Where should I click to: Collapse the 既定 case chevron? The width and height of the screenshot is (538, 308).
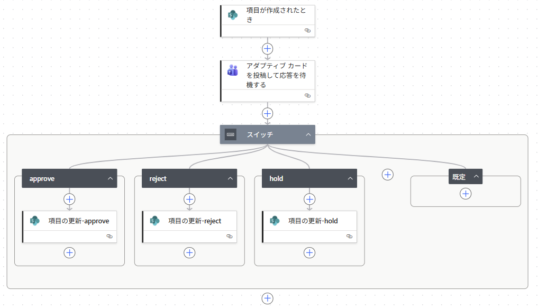tap(476, 177)
